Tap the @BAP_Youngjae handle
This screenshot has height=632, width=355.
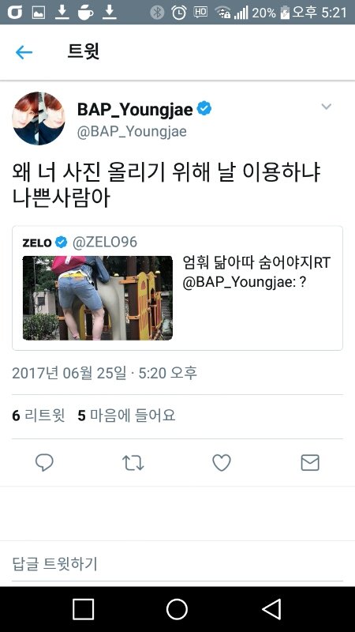pyautogui.click(x=132, y=132)
